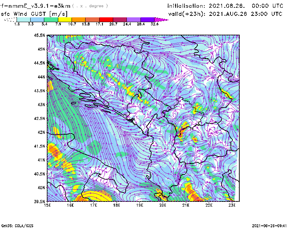
Task: Click the legend value 20.7
Action: pos(113,24)
